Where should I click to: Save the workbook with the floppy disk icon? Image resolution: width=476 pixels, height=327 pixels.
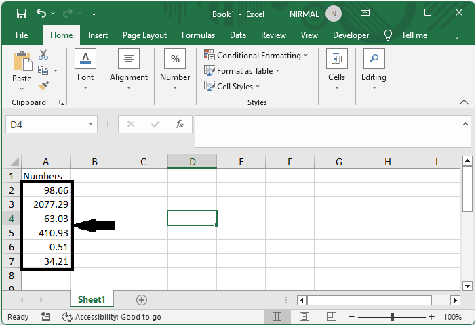coord(21,14)
